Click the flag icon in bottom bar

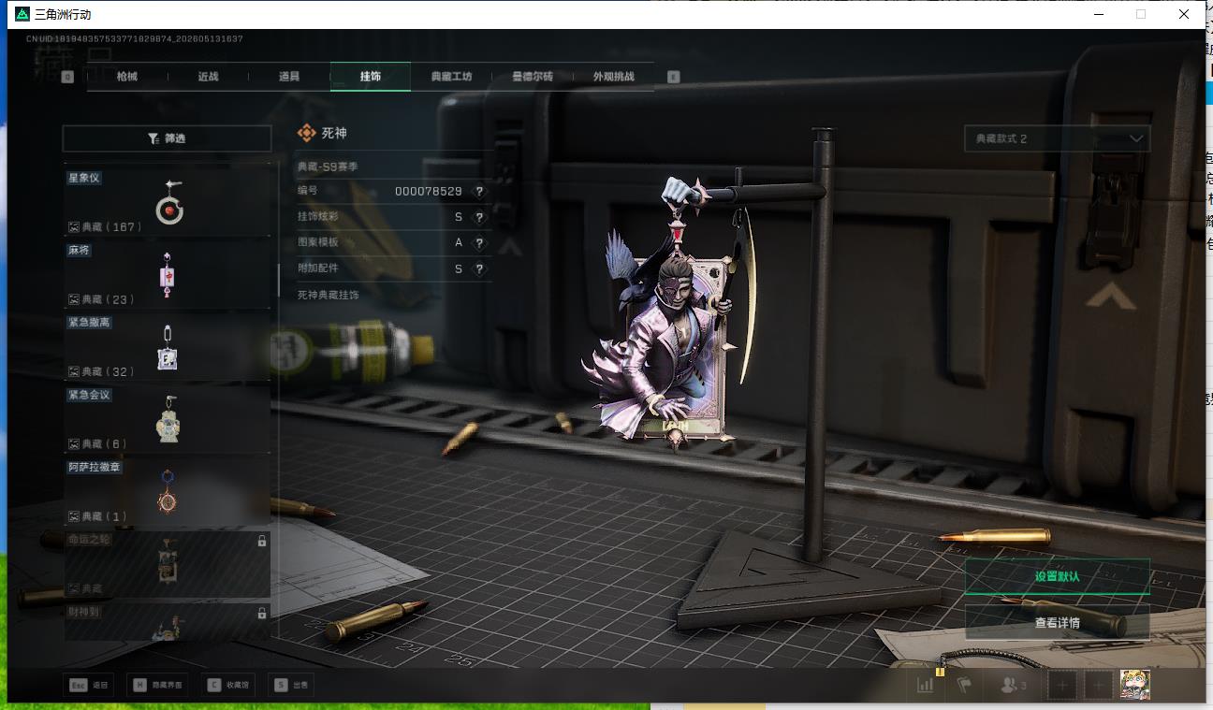tap(964, 685)
